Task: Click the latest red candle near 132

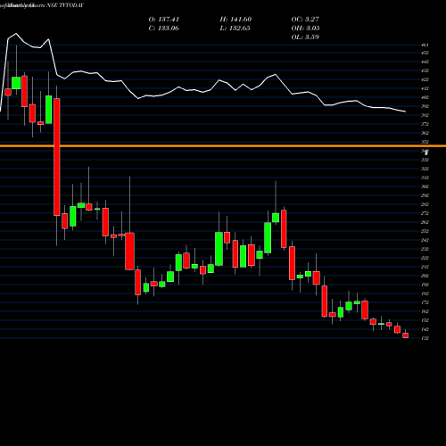Action: [x=406, y=335]
